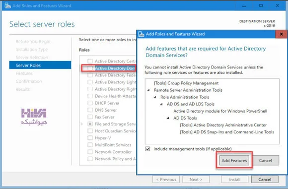Image resolution: width=288 pixels, height=189 pixels.
Task: Check Active Directory Federation Services role
Action: coord(90,75)
